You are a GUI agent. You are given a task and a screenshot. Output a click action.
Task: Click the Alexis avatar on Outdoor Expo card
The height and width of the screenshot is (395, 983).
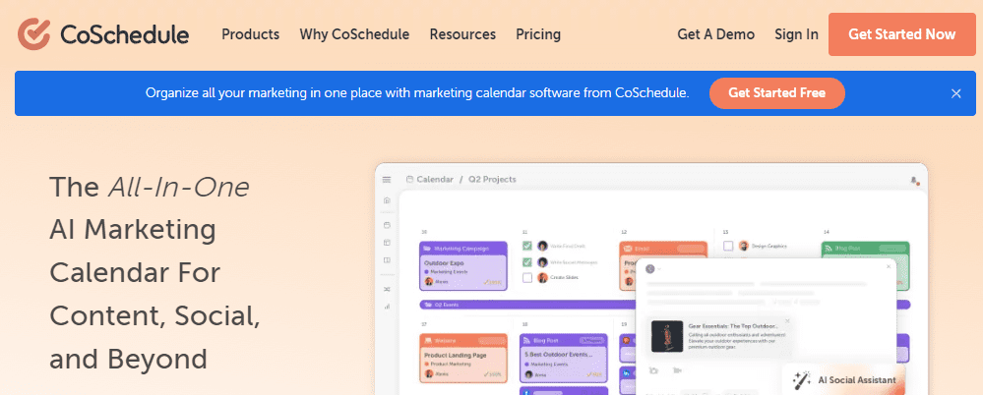click(x=429, y=282)
